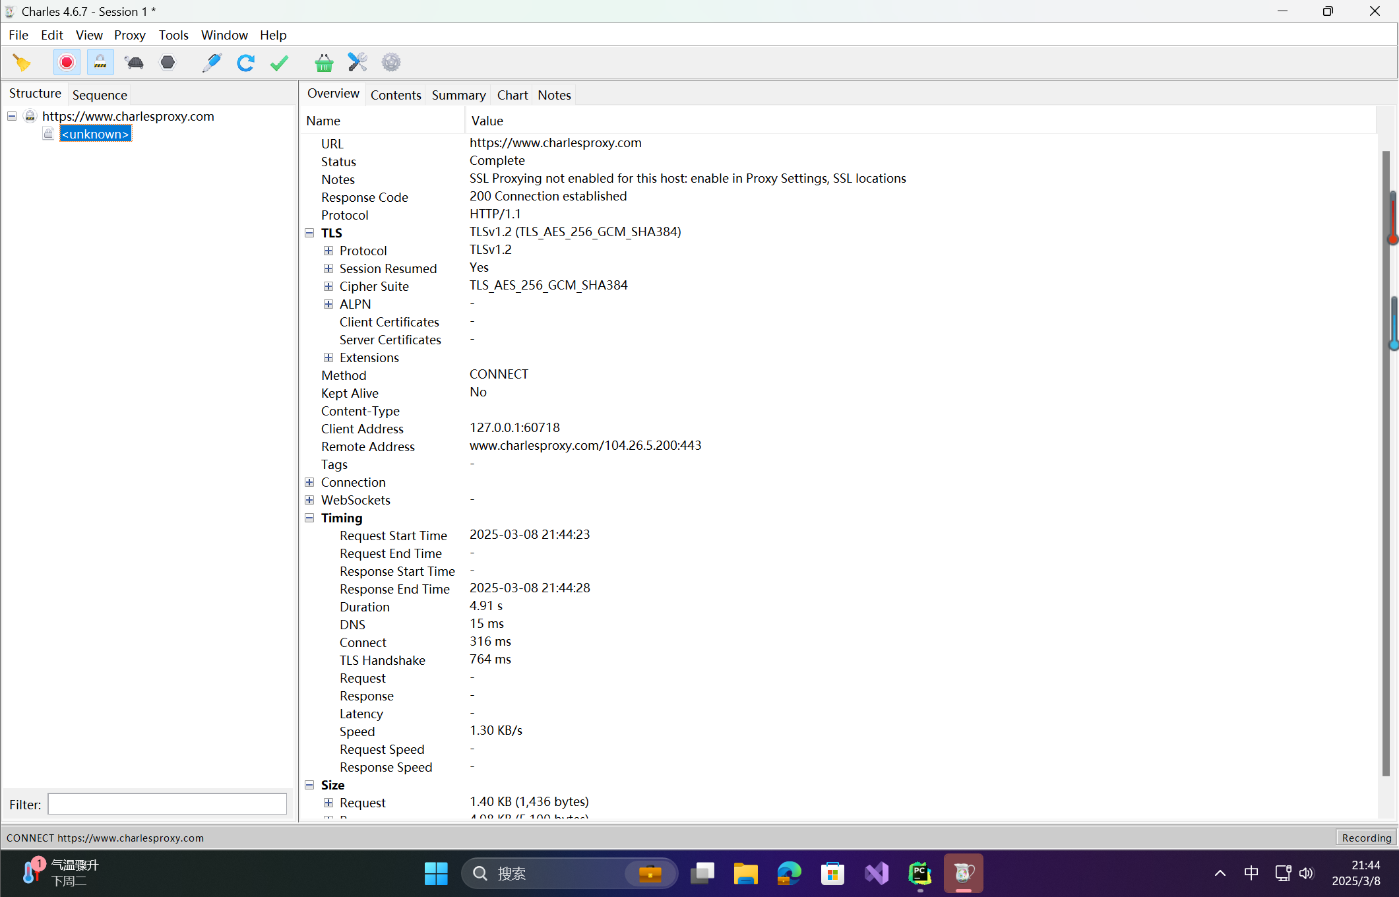Show hidden system tray icons
Viewport: 1399px width, 897px height.
[x=1220, y=873]
